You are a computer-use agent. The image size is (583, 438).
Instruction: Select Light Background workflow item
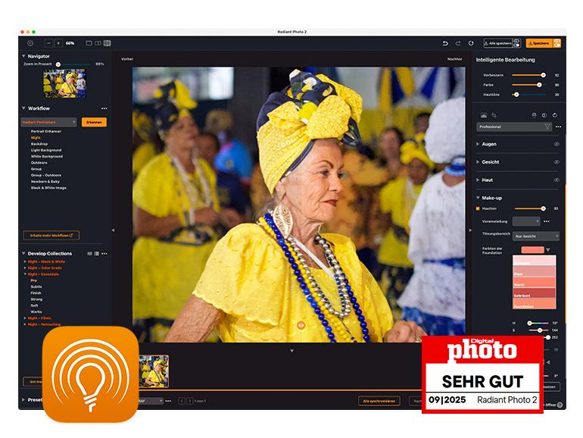[x=46, y=150]
